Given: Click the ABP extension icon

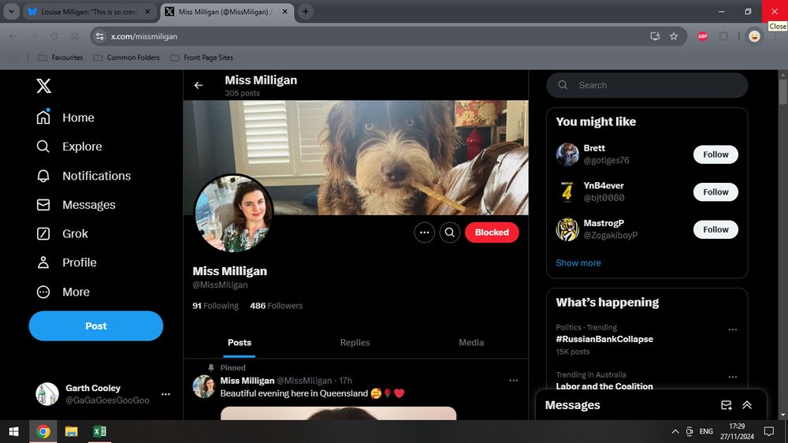Looking at the screenshot, I should click(x=703, y=36).
